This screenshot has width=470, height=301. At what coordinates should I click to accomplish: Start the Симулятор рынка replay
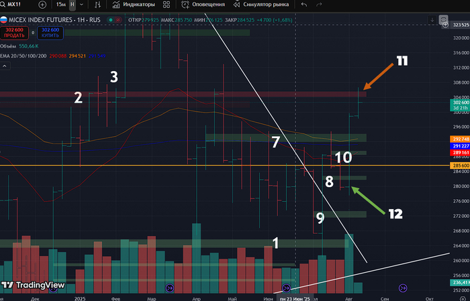263,4
